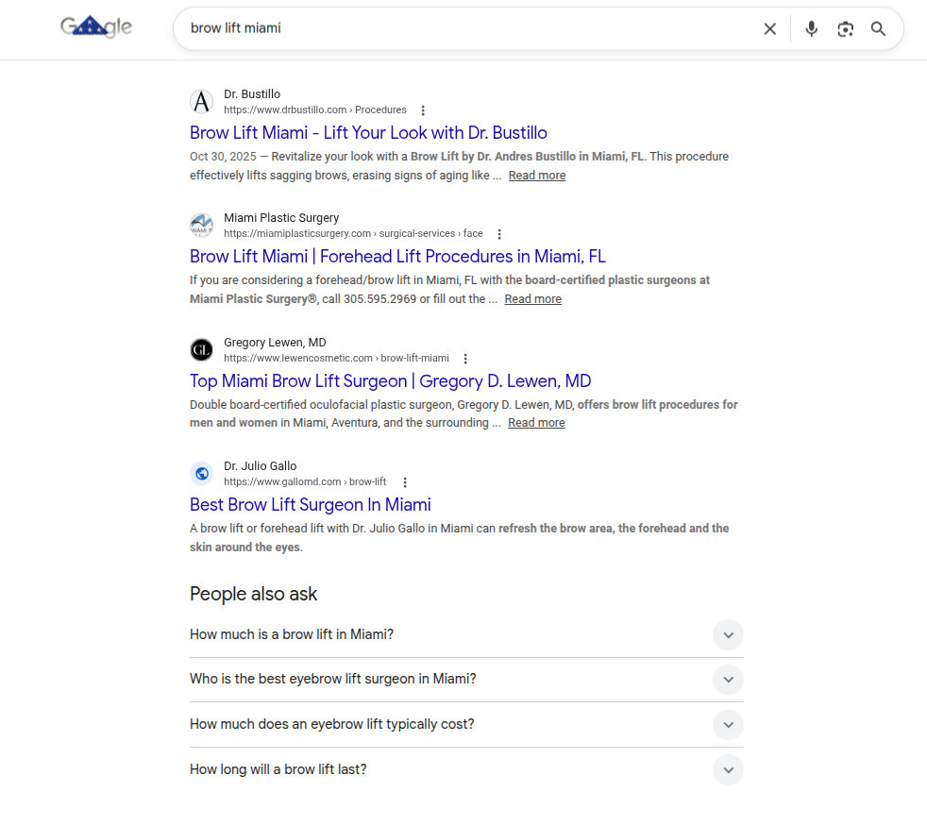
Task: Click Read more on Miami Plastic Surgery snippet
Action: (x=532, y=299)
